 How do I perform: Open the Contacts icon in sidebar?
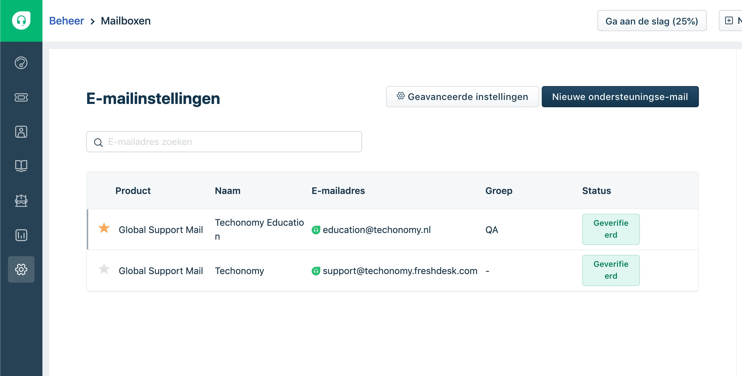tap(21, 132)
